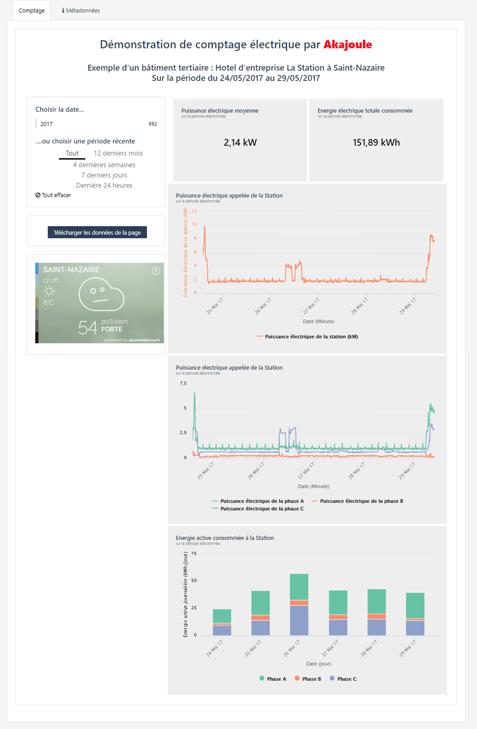Click the 151,89 kWh total energy value
This screenshot has width=477, height=729.
pos(376,143)
